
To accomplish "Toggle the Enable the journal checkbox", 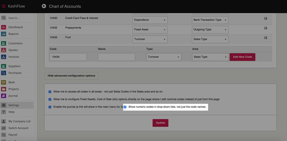I will [50, 107].
